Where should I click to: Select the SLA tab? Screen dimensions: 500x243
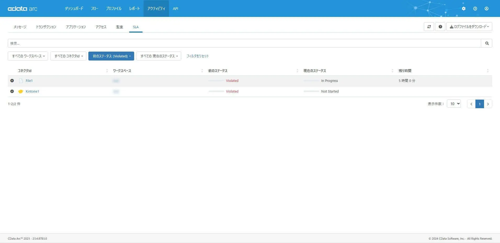click(136, 27)
